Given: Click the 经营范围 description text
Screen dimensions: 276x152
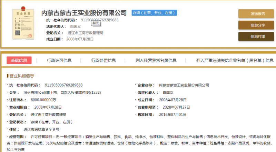Looking at the screenshot, I should pyautogui.click(x=139, y=143).
